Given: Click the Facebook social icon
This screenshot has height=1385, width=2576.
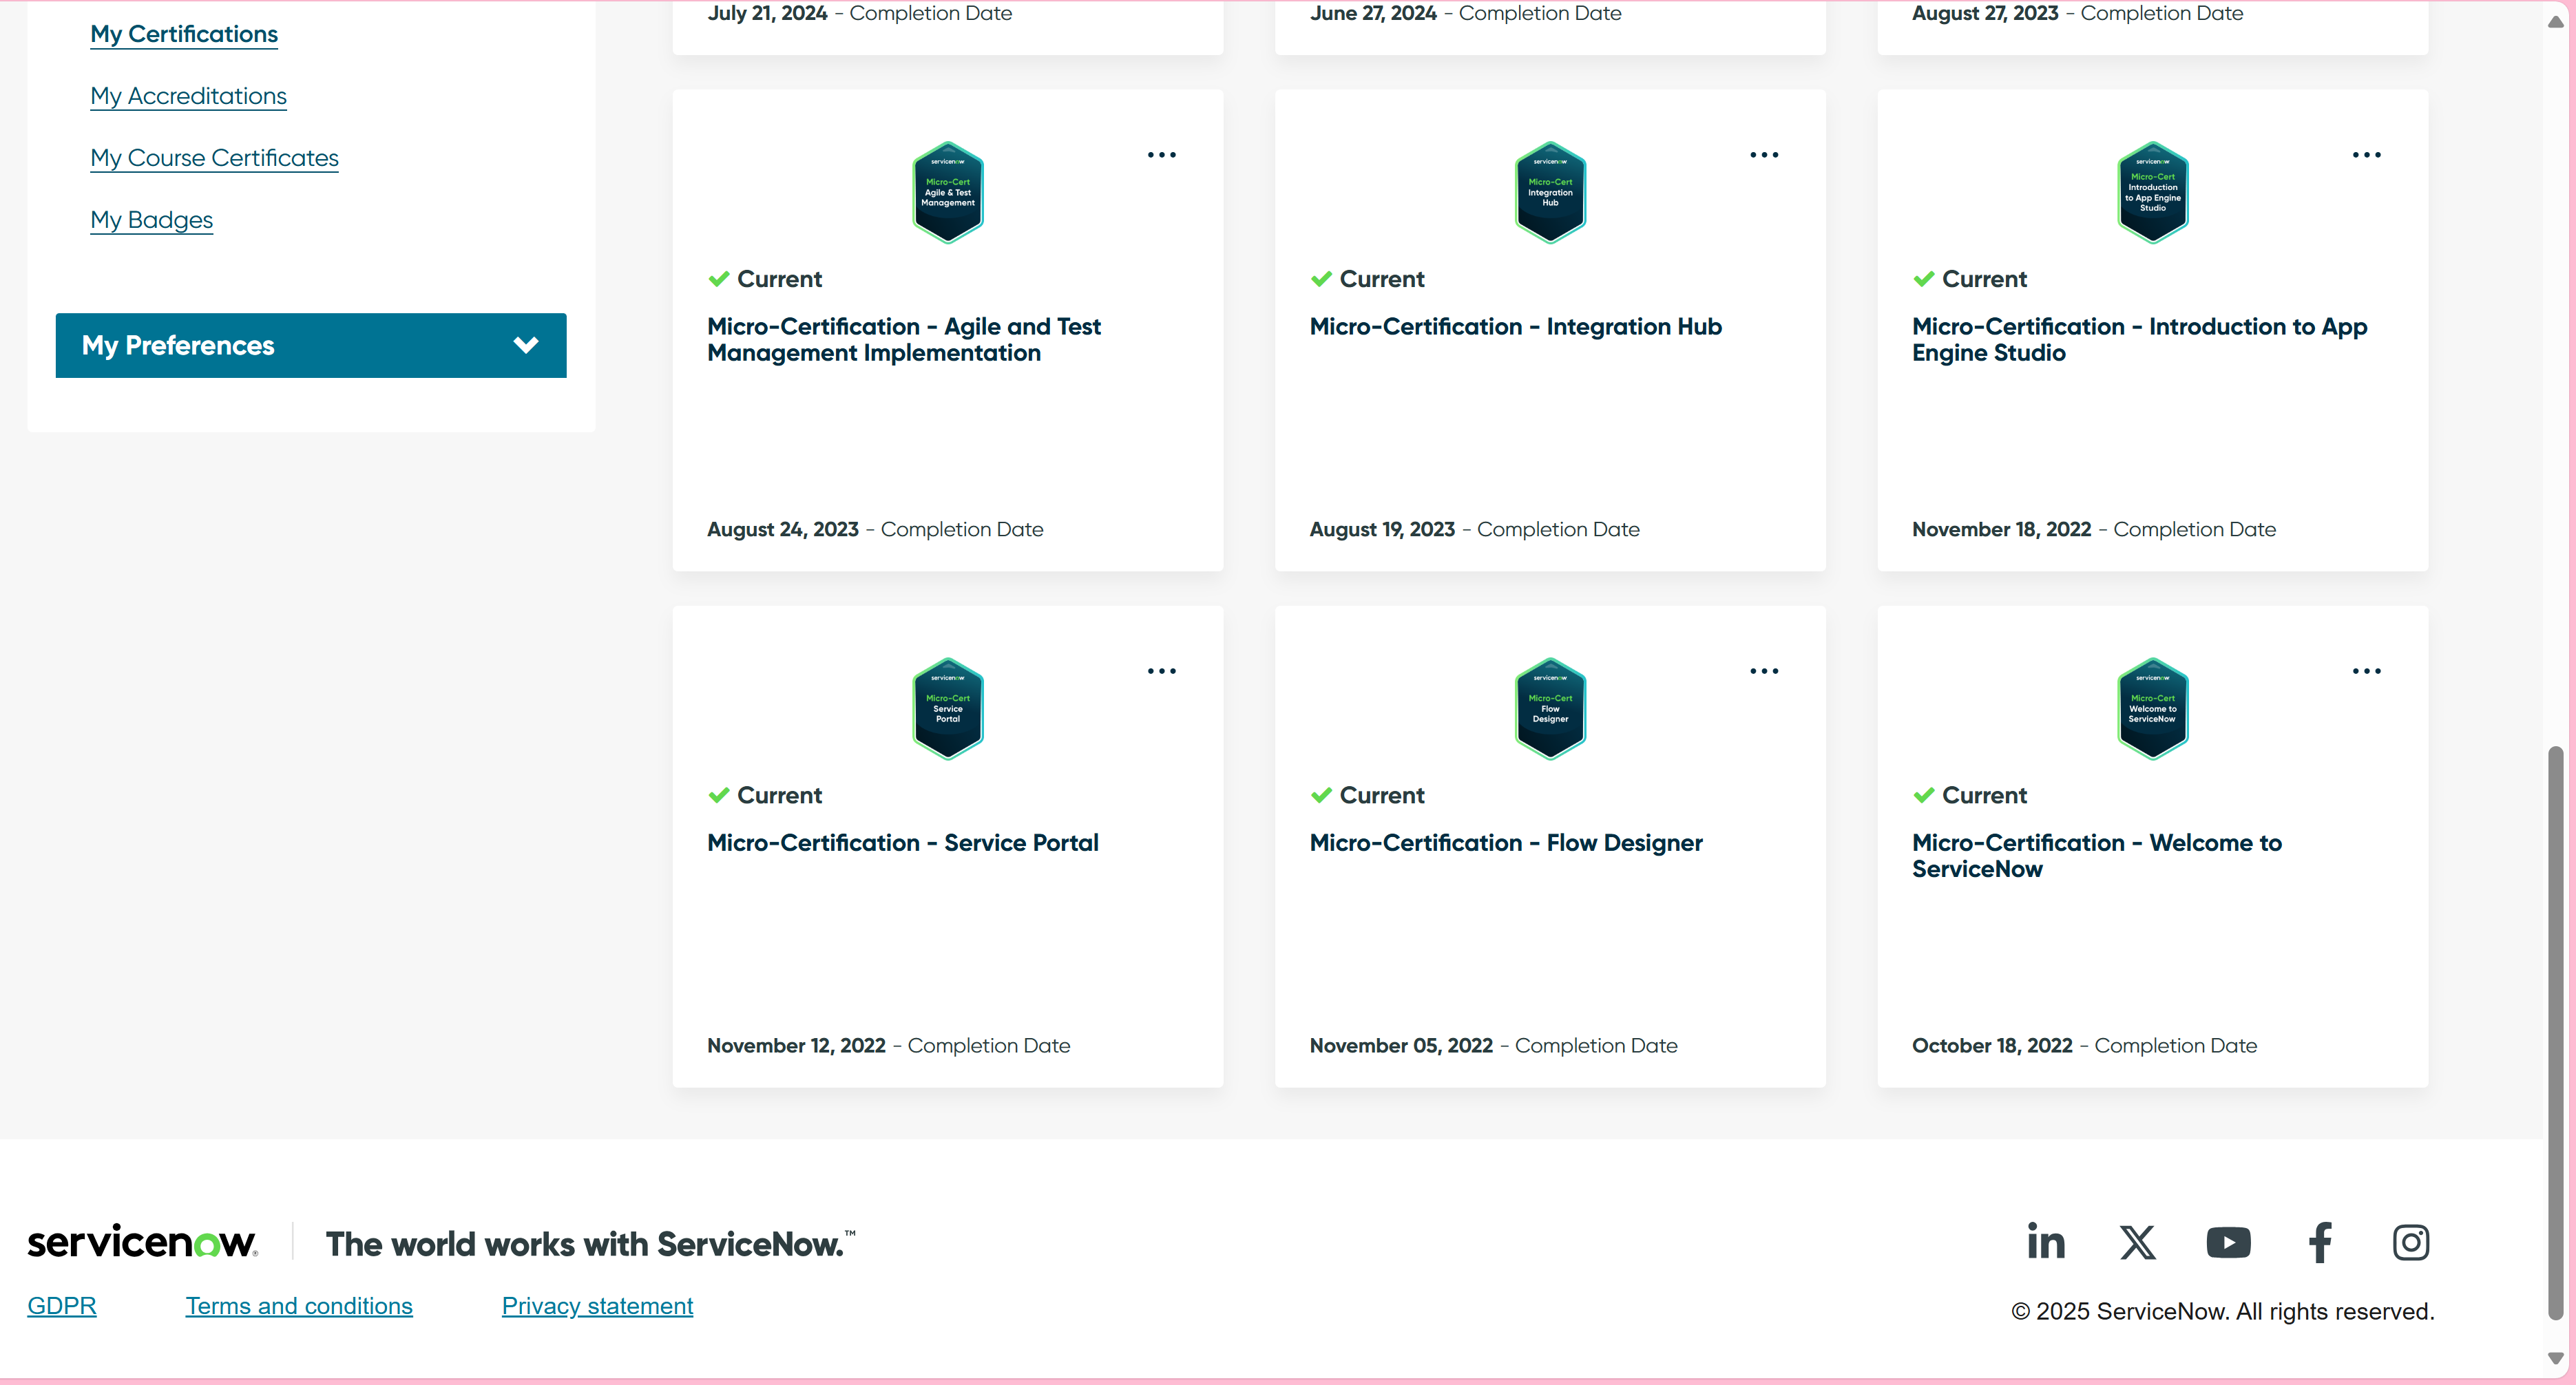Looking at the screenshot, I should (2320, 1242).
